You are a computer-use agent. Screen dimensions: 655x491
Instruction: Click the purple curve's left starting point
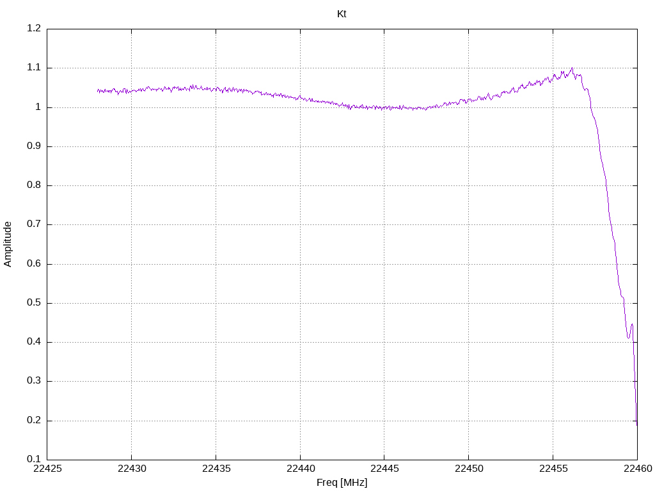coord(98,90)
